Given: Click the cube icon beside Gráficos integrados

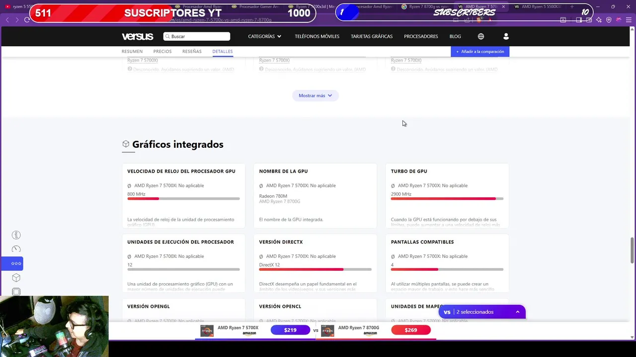Looking at the screenshot, I should (126, 144).
